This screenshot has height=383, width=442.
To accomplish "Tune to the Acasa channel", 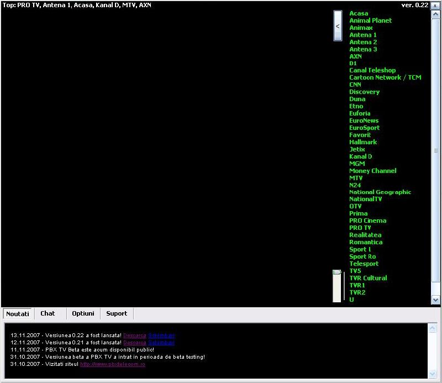I will coord(359,13).
